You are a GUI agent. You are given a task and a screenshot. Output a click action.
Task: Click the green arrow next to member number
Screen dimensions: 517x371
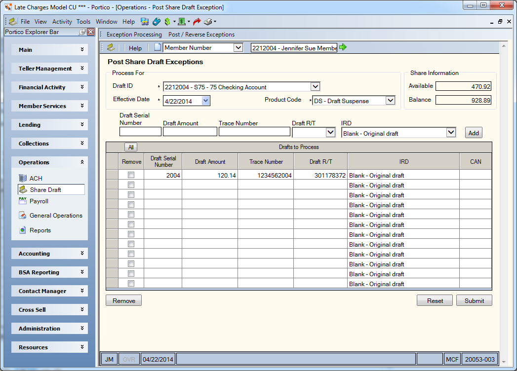coord(343,47)
